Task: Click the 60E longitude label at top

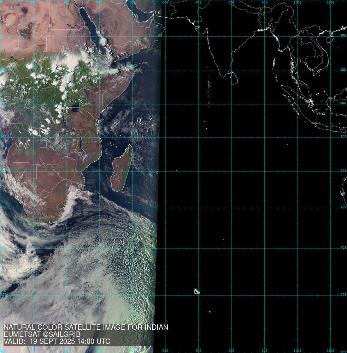Action: 165,2
